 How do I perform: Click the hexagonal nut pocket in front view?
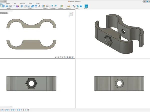pos(31,83)
